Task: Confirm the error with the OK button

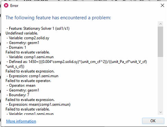Action: coord(153,121)
